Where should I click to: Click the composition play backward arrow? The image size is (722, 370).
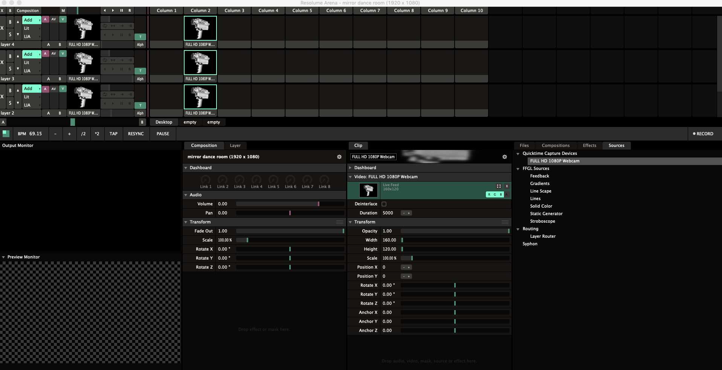[105, 11]
